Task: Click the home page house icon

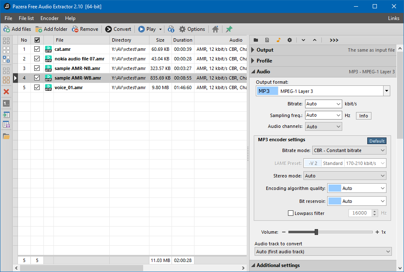Action: point(215,29)
